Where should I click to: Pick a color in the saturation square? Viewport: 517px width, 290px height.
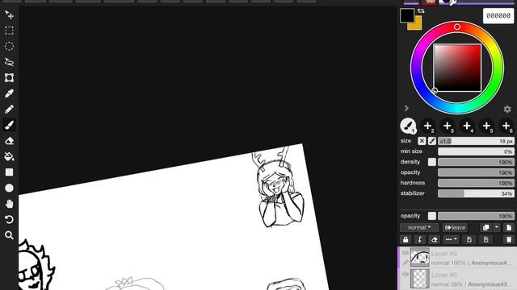(x=457, y=68)
